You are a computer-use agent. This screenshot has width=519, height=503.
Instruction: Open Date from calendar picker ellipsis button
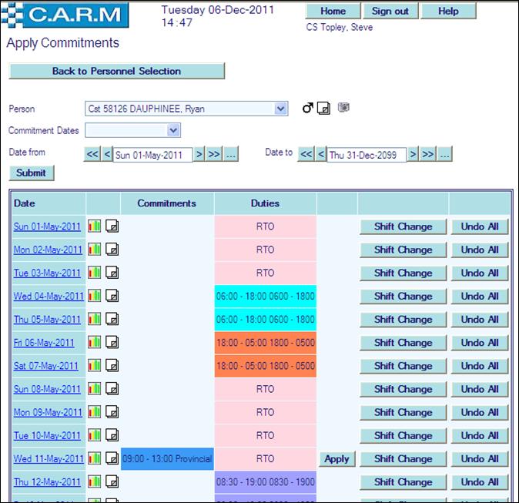[x=230, y=154]
